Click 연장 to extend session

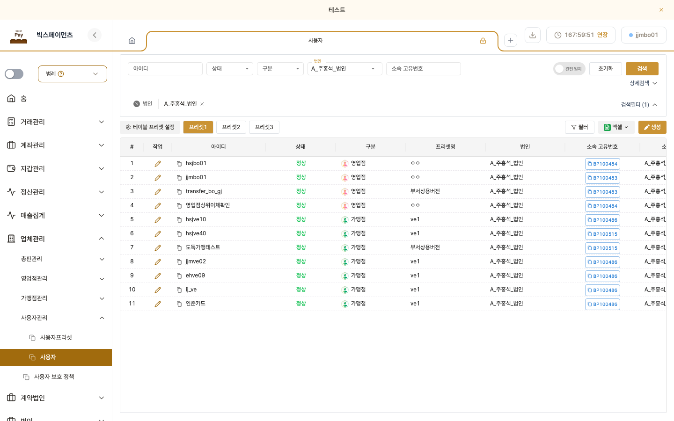point(602,35)
